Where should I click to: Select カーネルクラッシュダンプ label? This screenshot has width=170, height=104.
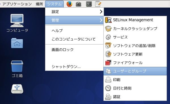click(x=135, y=29)
